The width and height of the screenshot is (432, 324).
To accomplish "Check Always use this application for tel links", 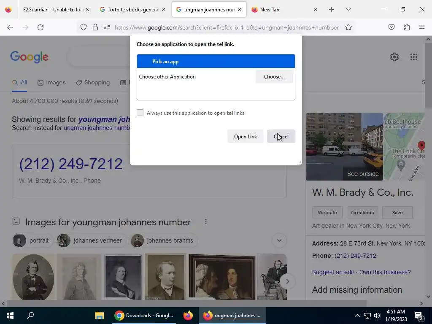I will (140, 113).
